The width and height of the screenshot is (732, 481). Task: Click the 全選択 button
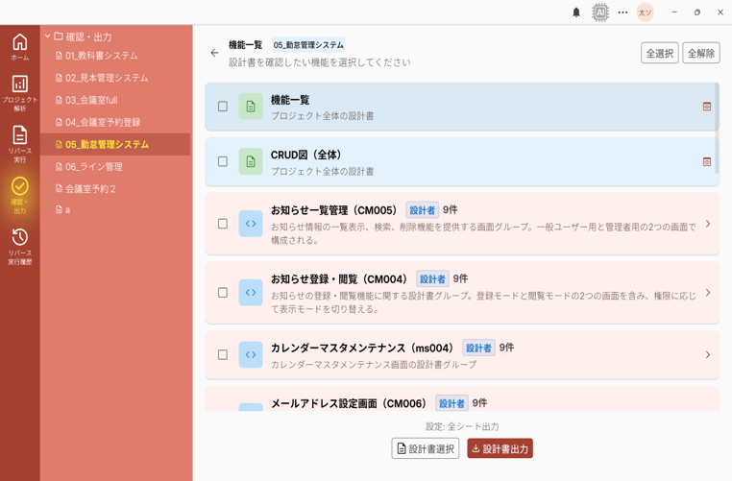659,53
